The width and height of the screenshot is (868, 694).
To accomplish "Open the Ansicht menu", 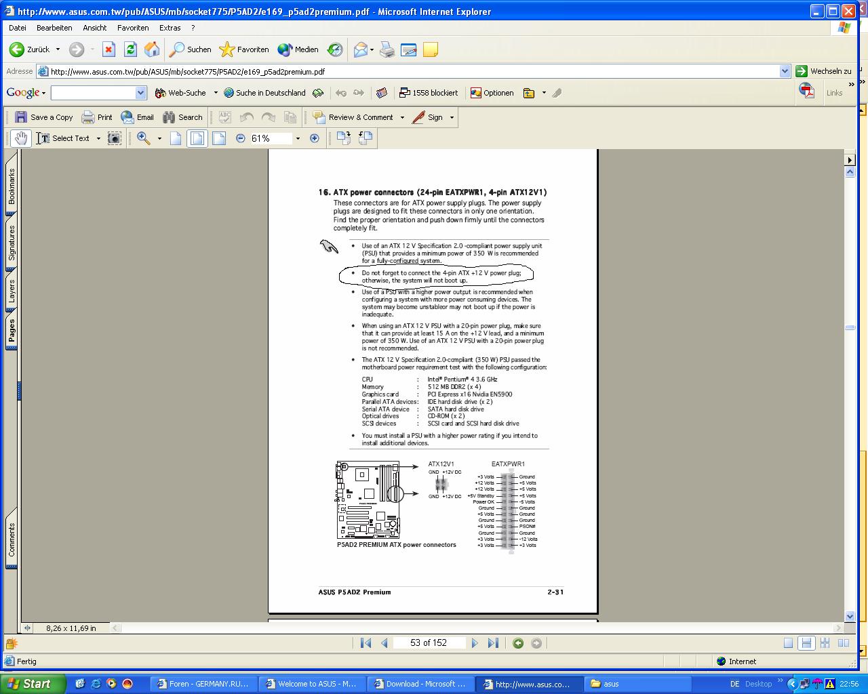I will pyautogui.click(x=95, y=28).
